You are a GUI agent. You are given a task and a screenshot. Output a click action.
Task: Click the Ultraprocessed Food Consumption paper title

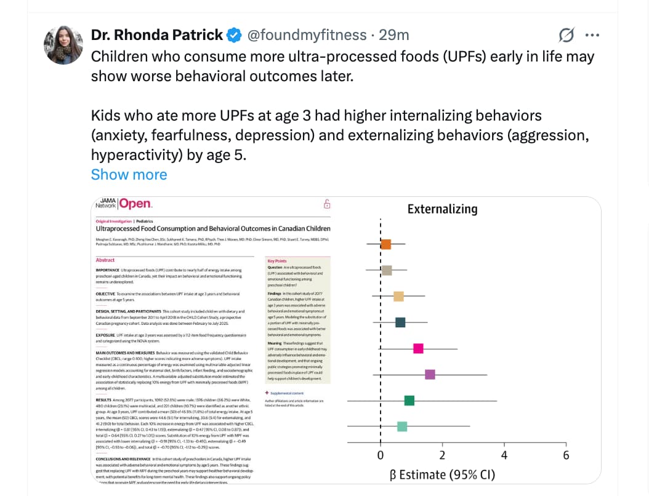click(213, 229)
